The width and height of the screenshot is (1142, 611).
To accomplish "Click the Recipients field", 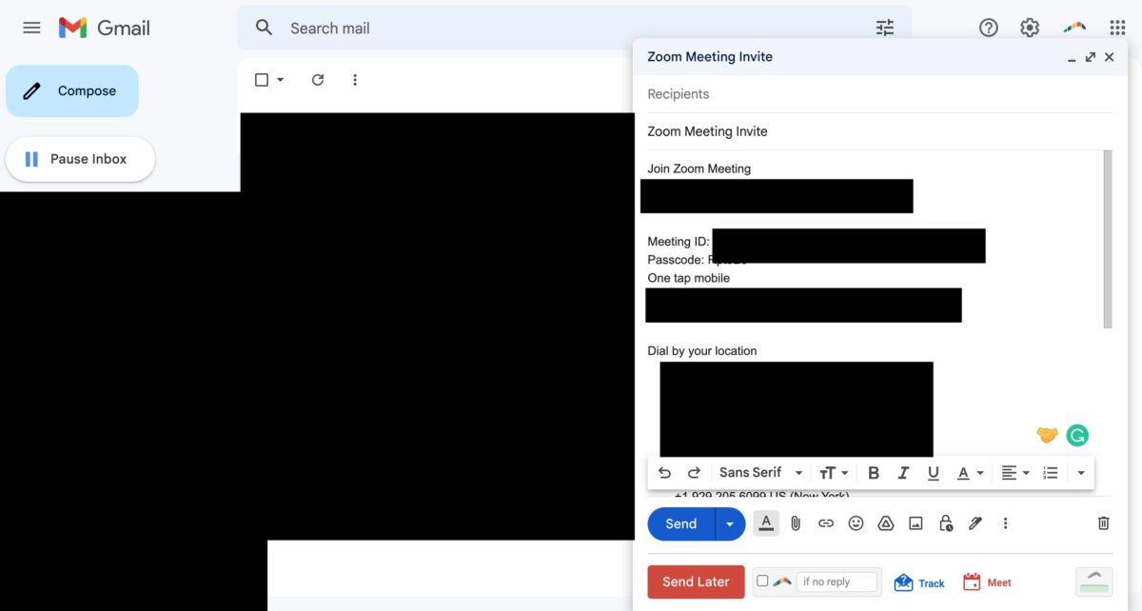I will [879, 94].
